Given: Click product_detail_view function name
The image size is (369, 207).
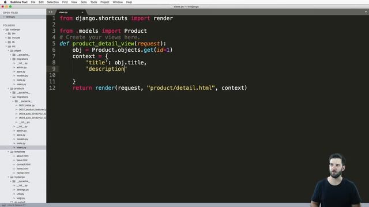Looking at the screenshot, I should [103, 44].
